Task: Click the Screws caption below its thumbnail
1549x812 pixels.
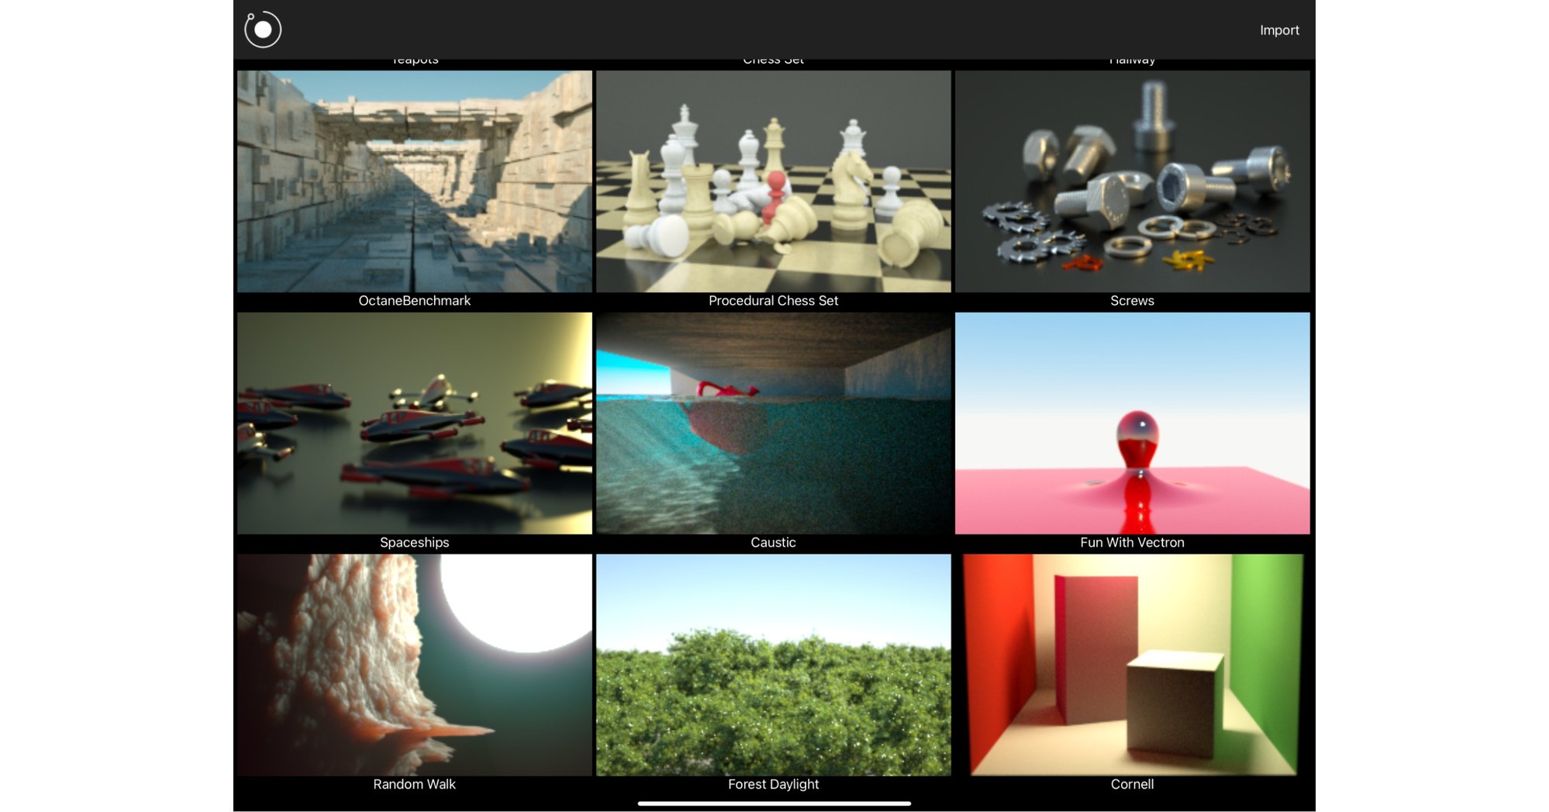Action: [x=1133, y=300]
